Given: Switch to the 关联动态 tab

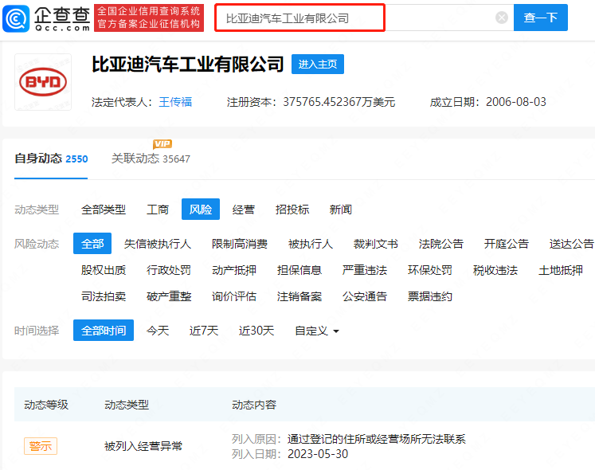Looking at the screenshot, I should click(151, 159).
